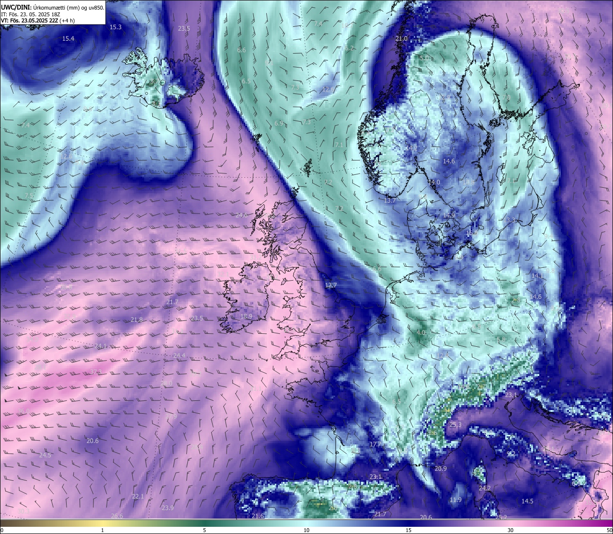Select the colorbar tick label 10

[306, 530]
